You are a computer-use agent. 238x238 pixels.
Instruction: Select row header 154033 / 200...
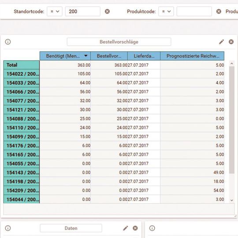click(22, 83)
